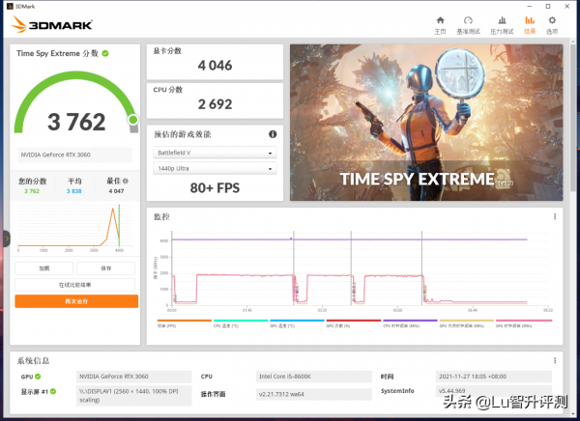Select the 结果 results tab
The height and width of the screenshot is (421, 580).
click(x=530, y=25)
